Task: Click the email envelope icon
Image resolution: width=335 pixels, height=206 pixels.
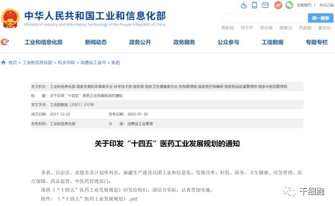Action: [265, 5]
